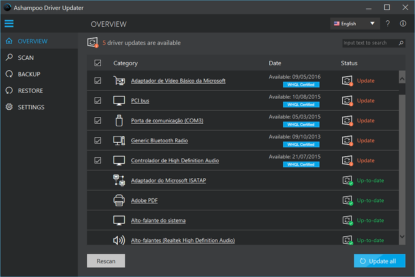
Task: Uncheck Generic Bluetooth Radio checkbox
Action: [98, 140]
